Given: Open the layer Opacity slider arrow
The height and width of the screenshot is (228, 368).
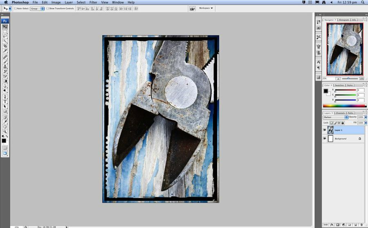Looking at the screenshot, I should tap(366, 117).
